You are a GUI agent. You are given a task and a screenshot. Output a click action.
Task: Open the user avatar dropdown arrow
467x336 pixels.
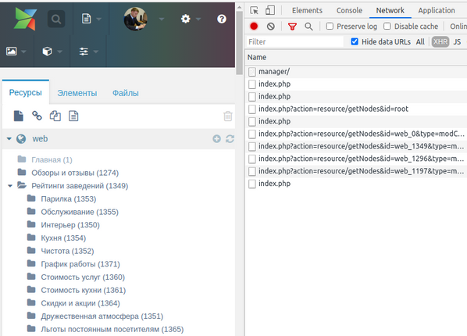tap(162, 19)
